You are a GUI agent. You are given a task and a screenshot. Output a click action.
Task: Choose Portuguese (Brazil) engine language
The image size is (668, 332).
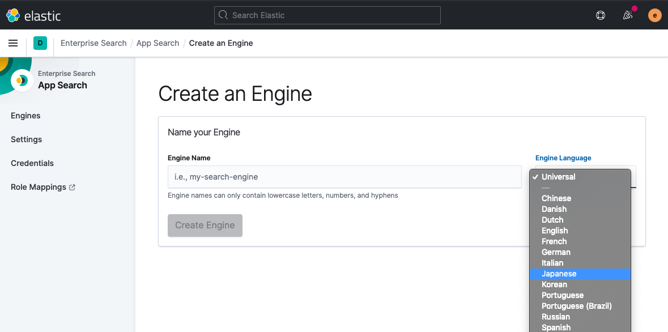580,306
